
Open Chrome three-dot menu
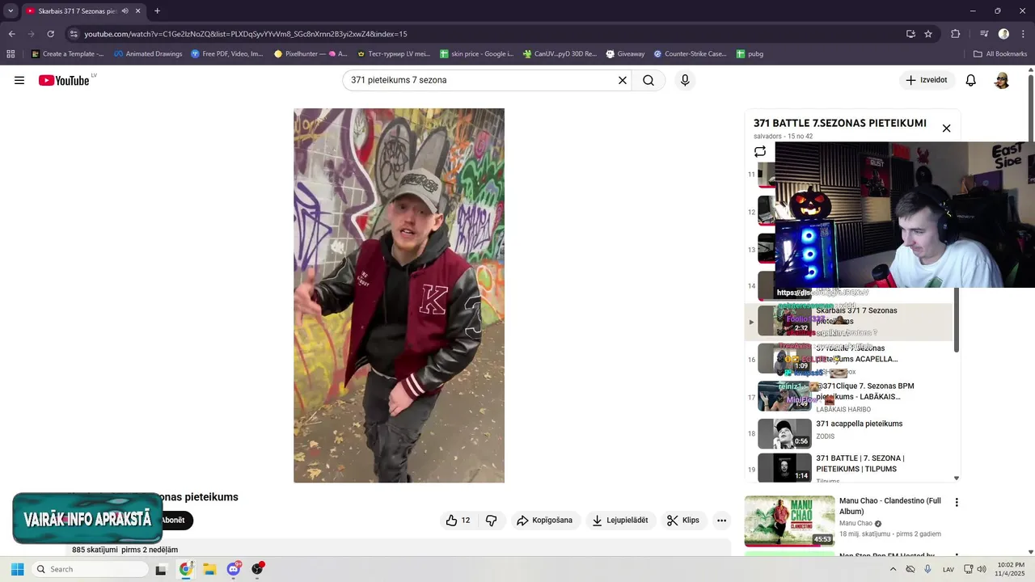1023,34
